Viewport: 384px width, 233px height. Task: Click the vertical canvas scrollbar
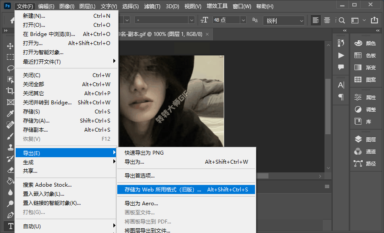(x=328, y=107)
